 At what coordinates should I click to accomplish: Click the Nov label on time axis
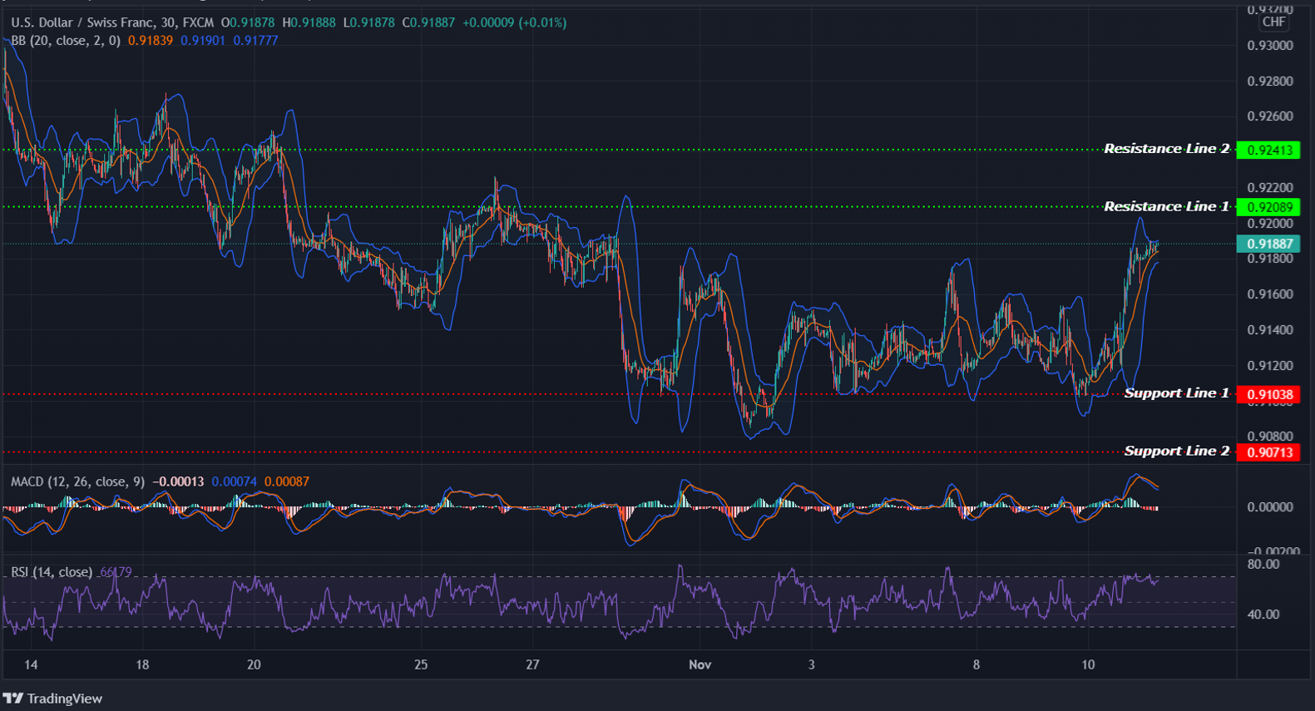point(700,664)
